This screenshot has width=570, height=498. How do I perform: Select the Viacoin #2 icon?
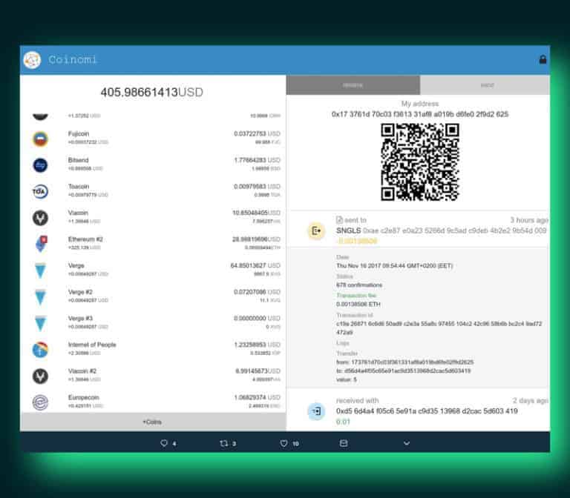(x=40, y=376)
